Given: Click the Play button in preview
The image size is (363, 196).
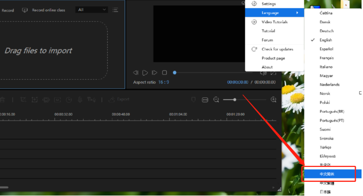Looking at the screenshot, I should coord(145,73).
